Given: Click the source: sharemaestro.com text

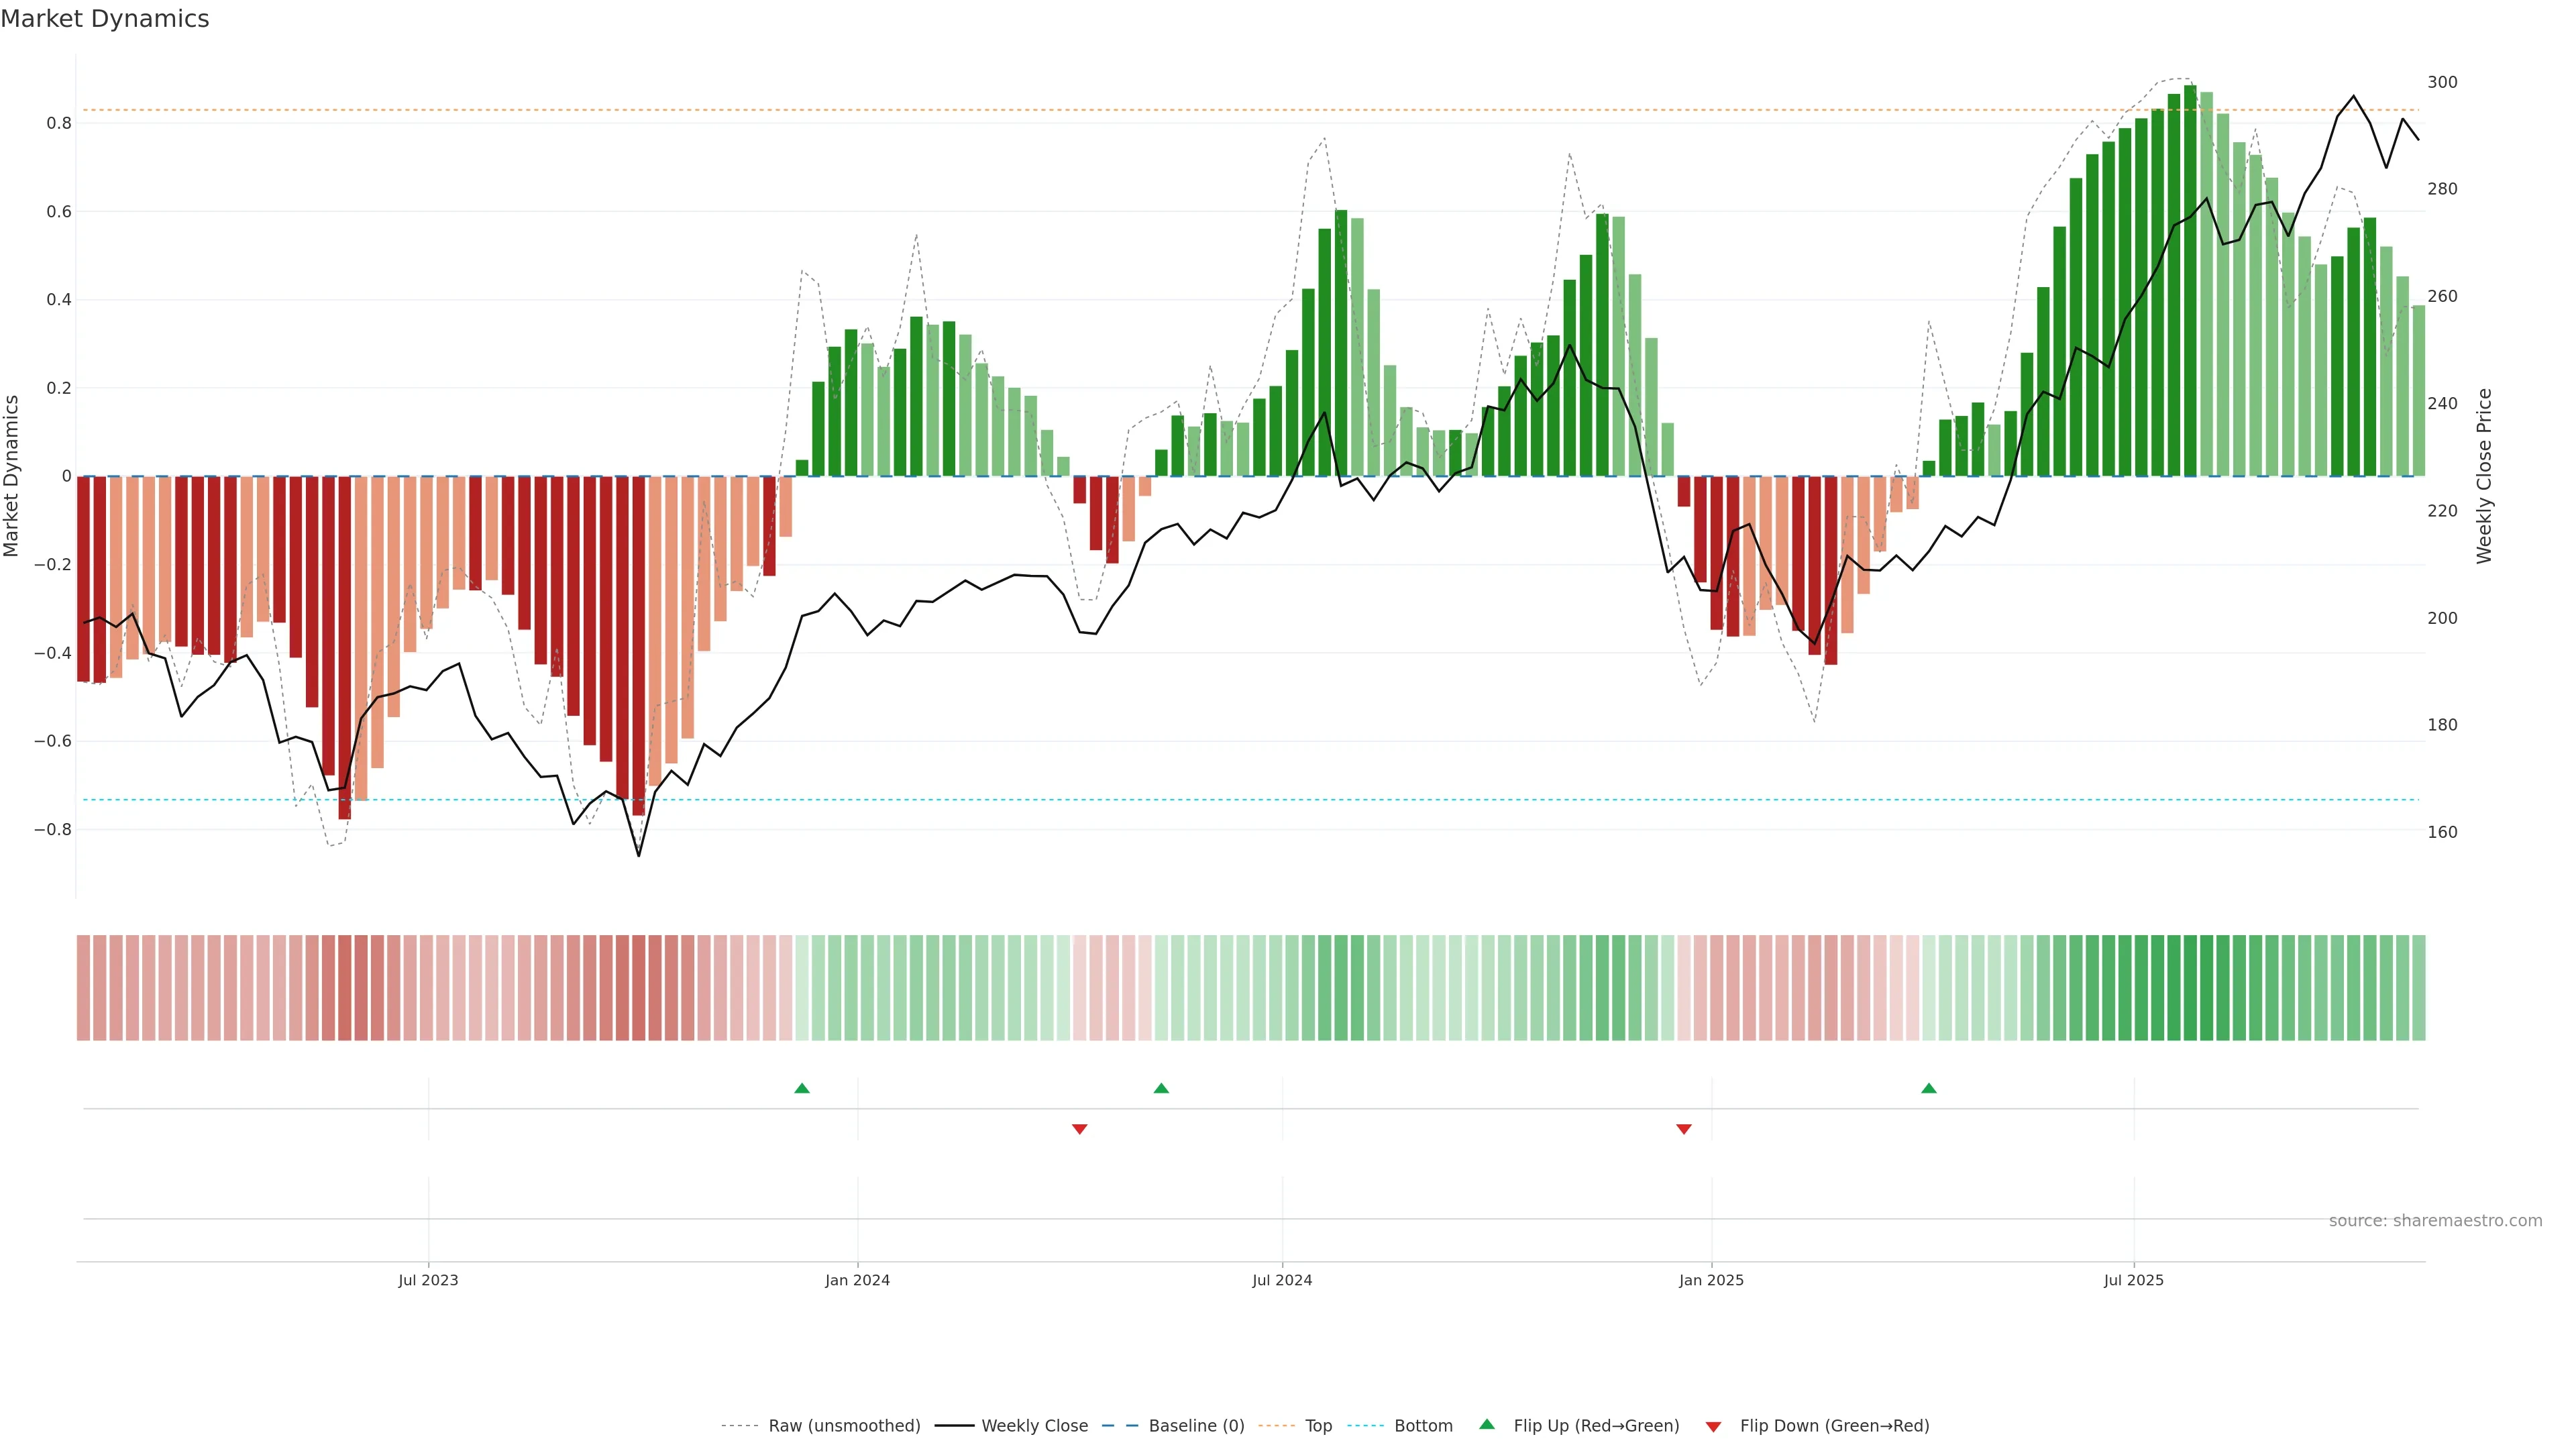Looking at the screenshot, I should (2435, 1221).
